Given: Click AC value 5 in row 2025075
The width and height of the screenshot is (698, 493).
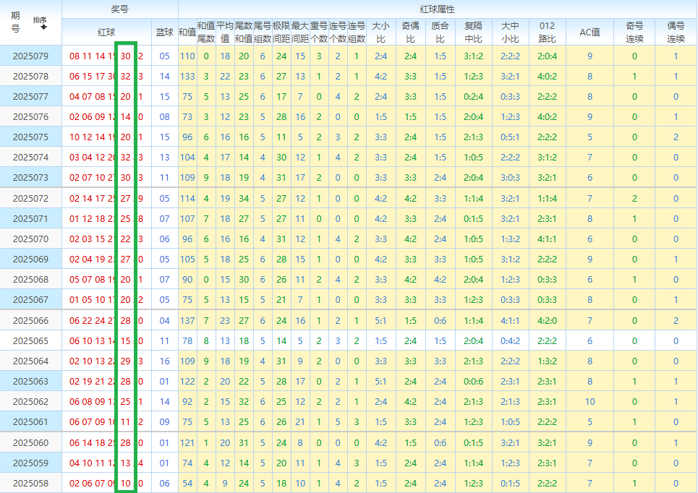Looking at the screenshot, I should pyautogui.click(x=590, y=137).
